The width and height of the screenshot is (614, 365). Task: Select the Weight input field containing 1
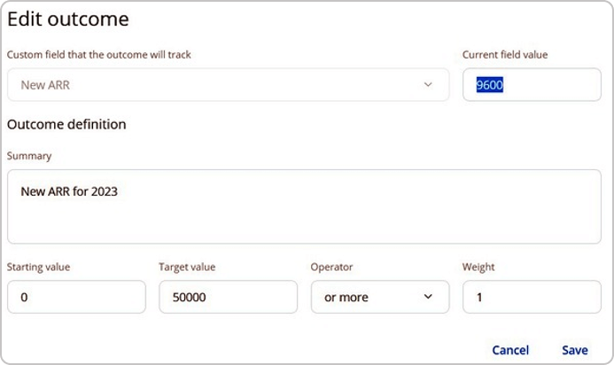tap(532, 297)
